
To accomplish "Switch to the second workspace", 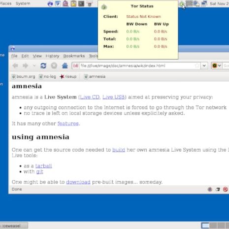I will click(213, 226).
